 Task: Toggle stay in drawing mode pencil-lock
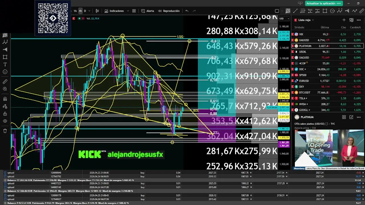(5, 106)
